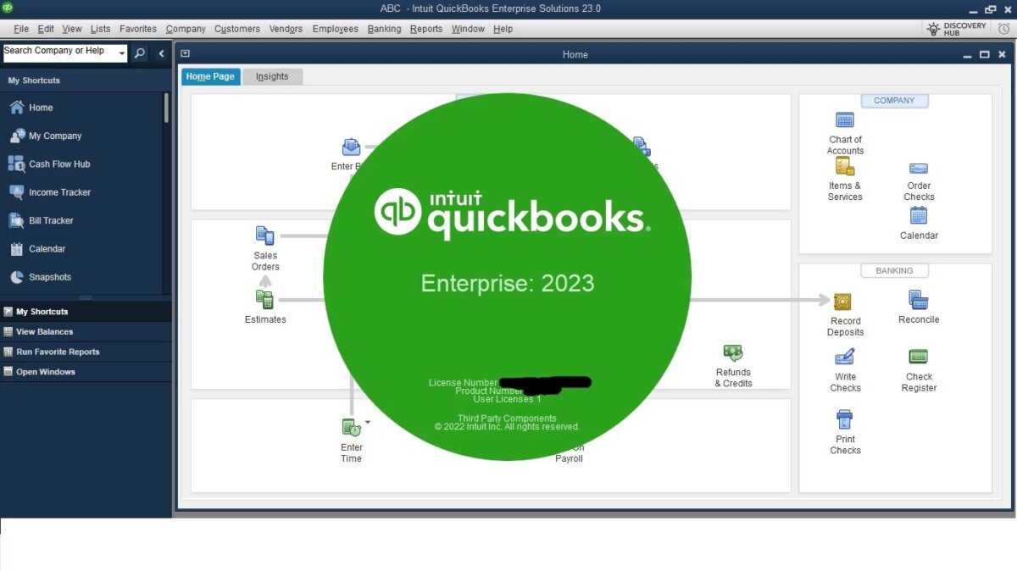Open Income Tracker from My Shortcuts
This screenshot has width=1017, height=571.
[59, 192]
